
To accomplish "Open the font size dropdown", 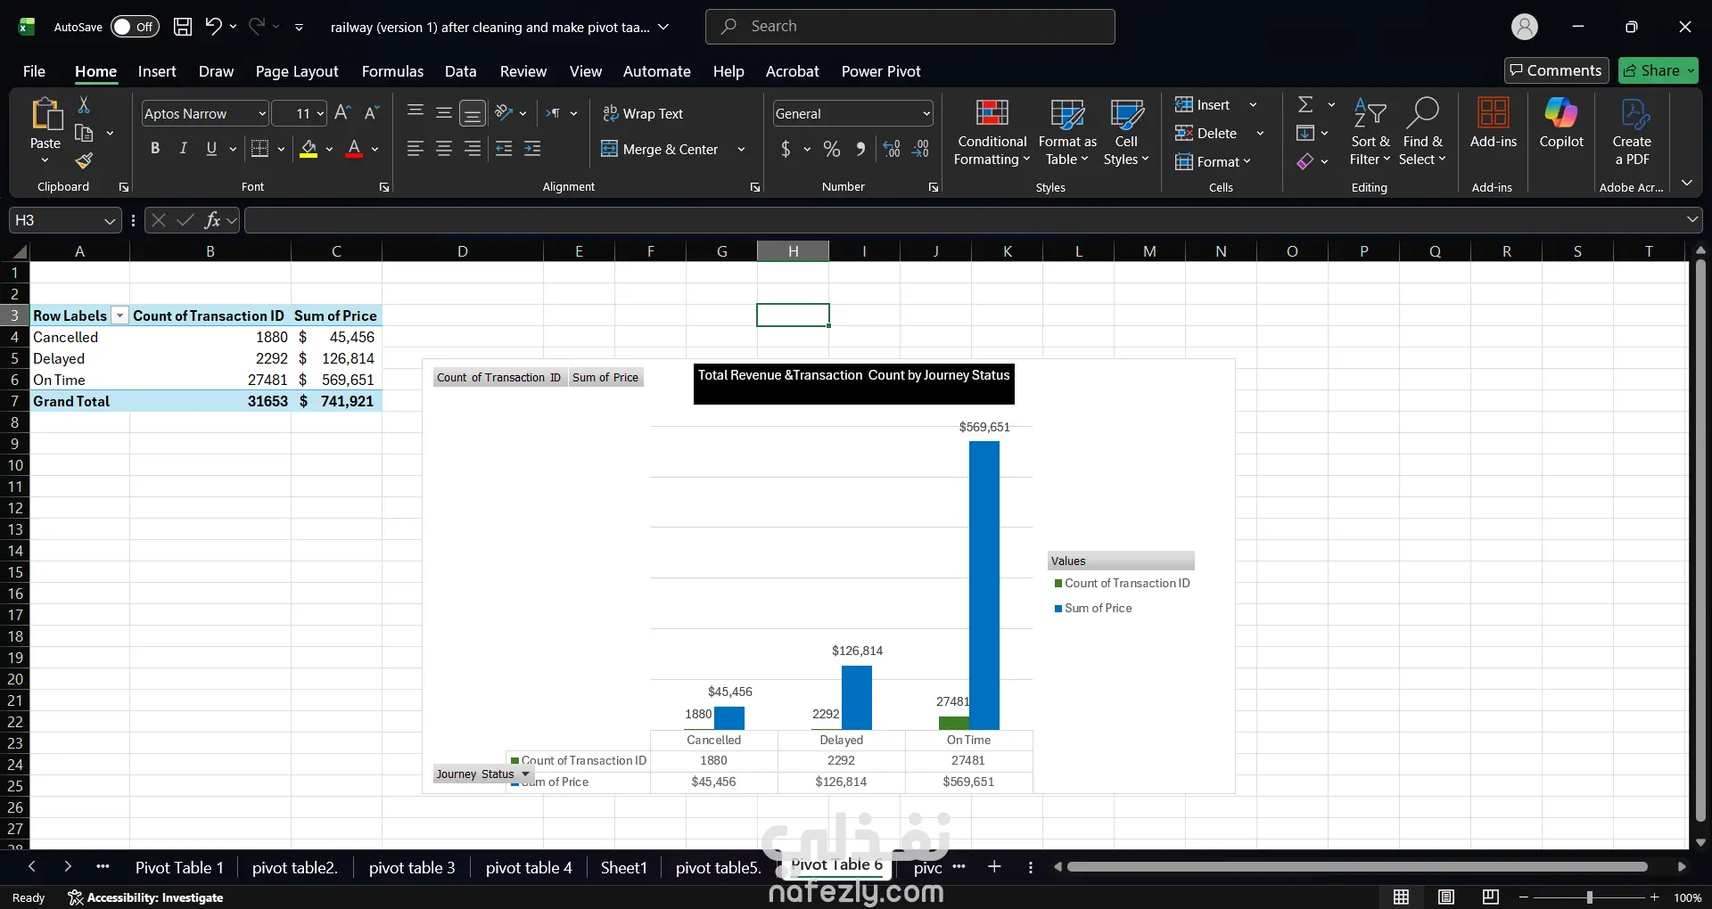I will coord(320,113).
